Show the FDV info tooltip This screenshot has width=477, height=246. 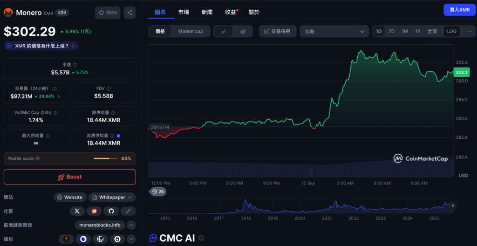[109, 89]
